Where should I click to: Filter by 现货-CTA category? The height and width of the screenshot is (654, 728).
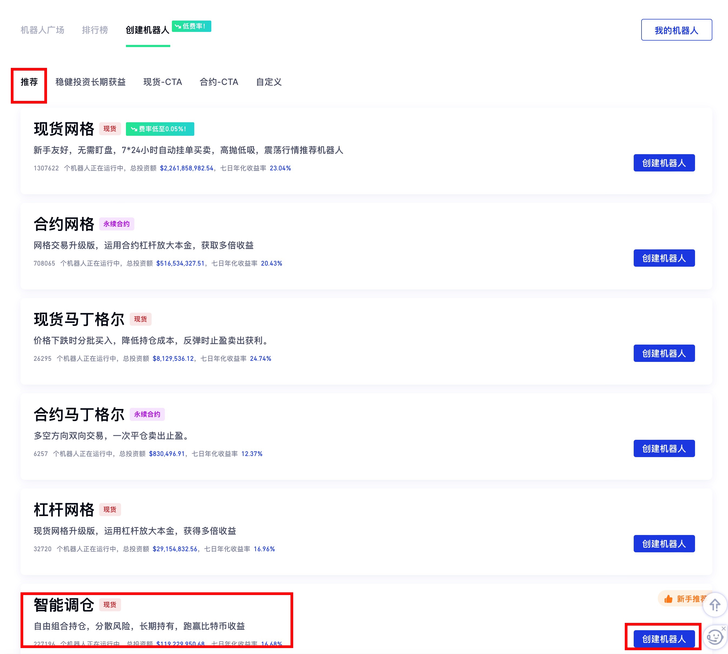[x=163, y=82]
